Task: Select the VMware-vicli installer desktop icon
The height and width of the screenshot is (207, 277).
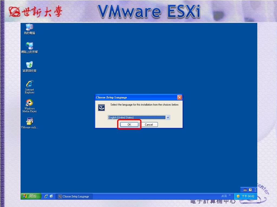Action: pos(29,123)
